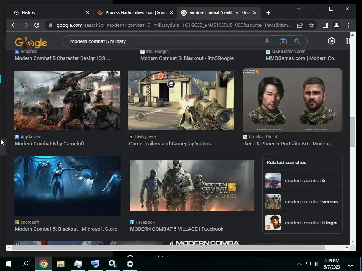This screenshot has height=271, width=362.
Task: Click the Chrome icon on the taskbar
Action: [43, 264]
